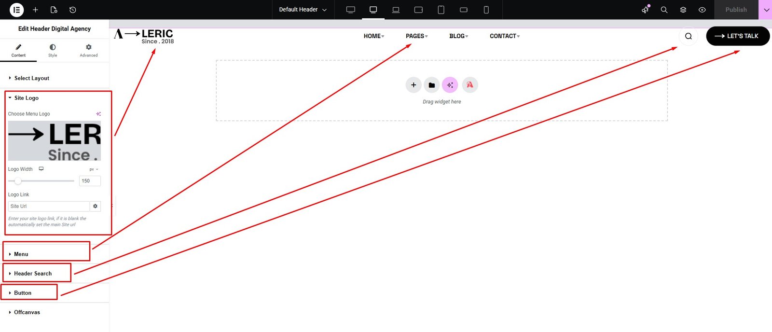Collapse the Site Logo section
Viewport: 772px width, 332px height.
[x=26, y=98]
